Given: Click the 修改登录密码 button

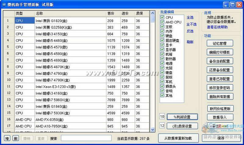Looking at the screenshot, I should 220,88.
